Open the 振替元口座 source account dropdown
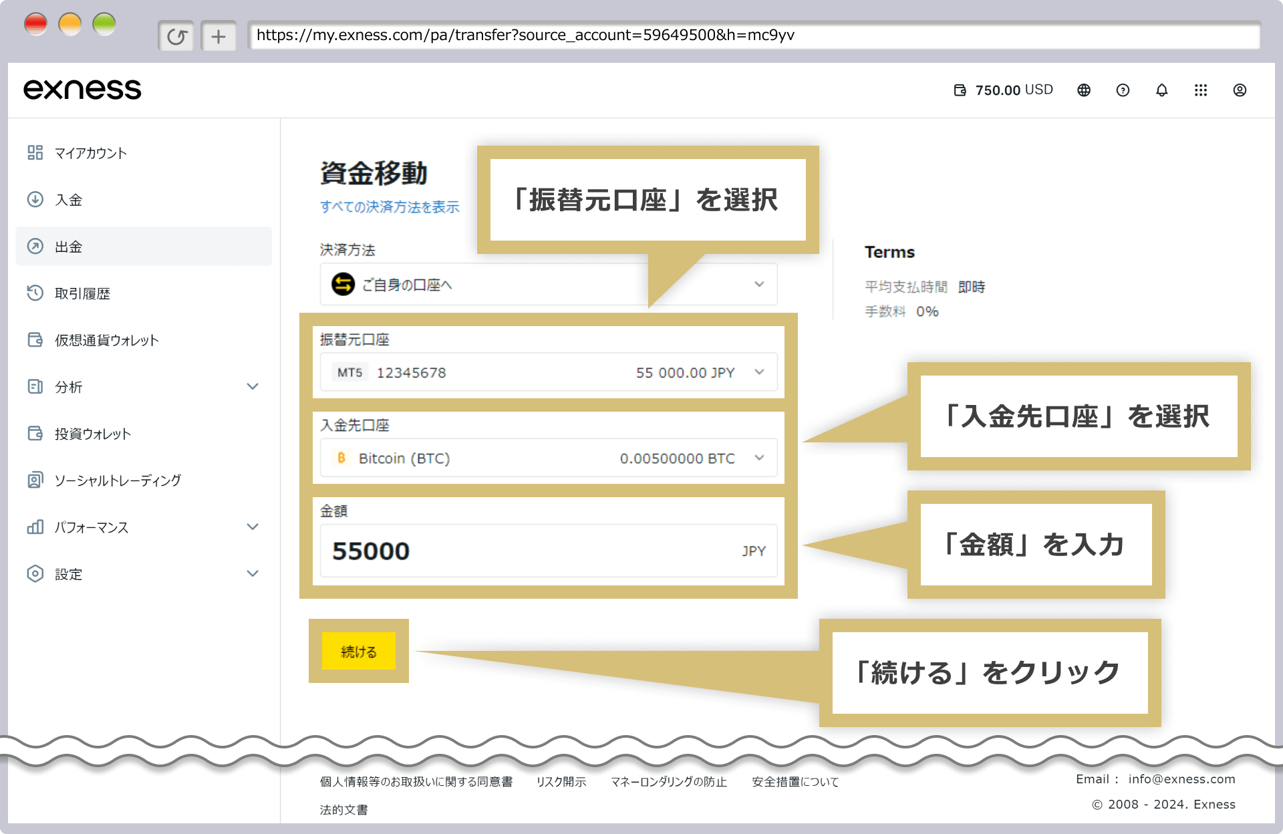The width and height of the screenshot is (1283, 834). click(549, 372)
